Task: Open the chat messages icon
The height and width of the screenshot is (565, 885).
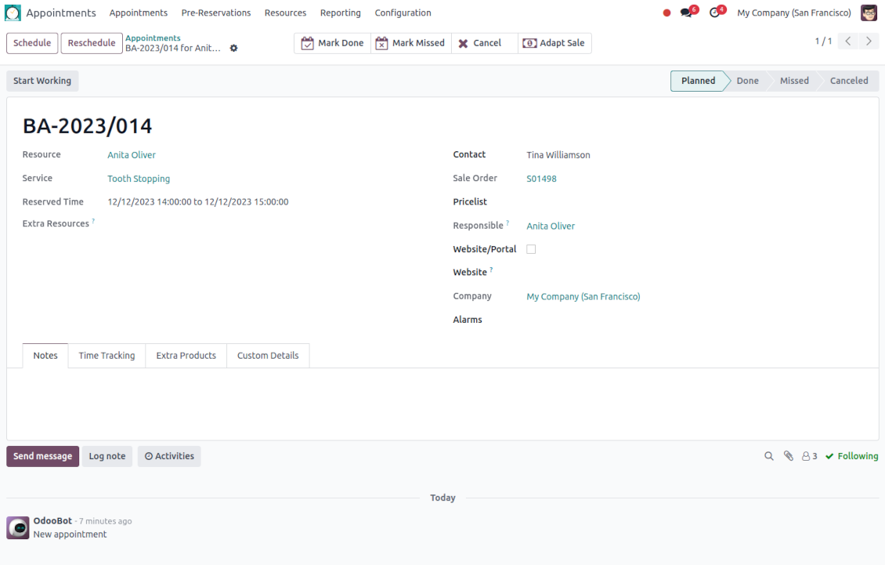Action: pos(688,13)
